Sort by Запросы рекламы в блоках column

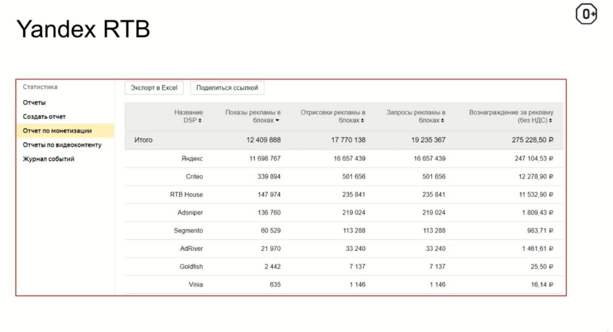tap(416, 116)
